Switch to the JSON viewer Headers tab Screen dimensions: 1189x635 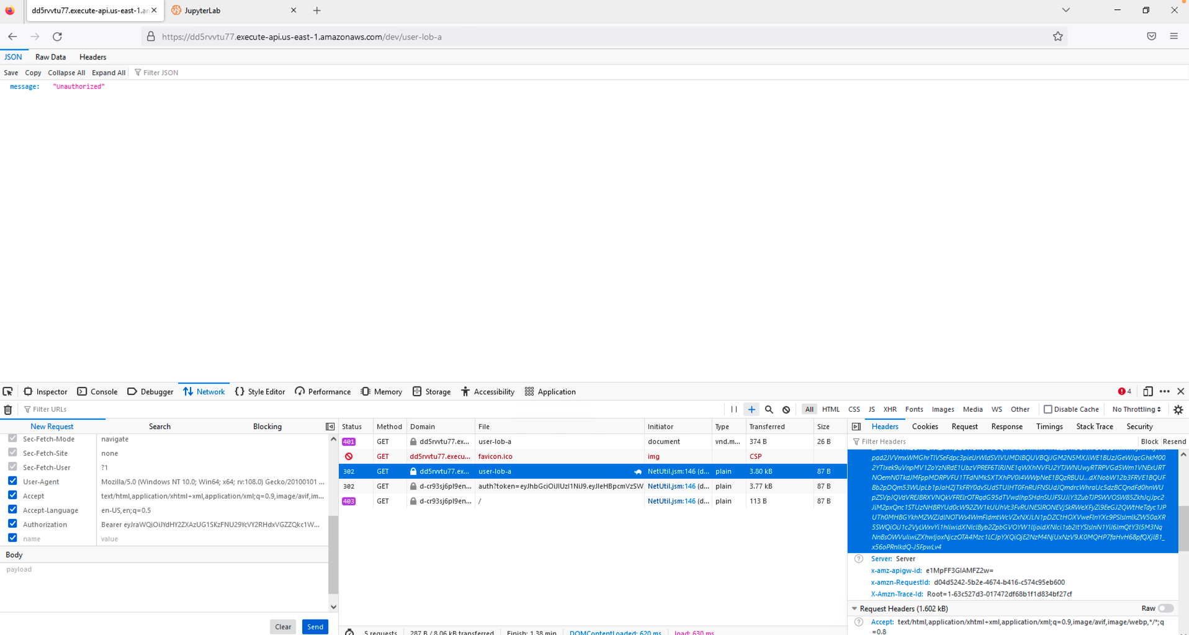coord(93,57)
